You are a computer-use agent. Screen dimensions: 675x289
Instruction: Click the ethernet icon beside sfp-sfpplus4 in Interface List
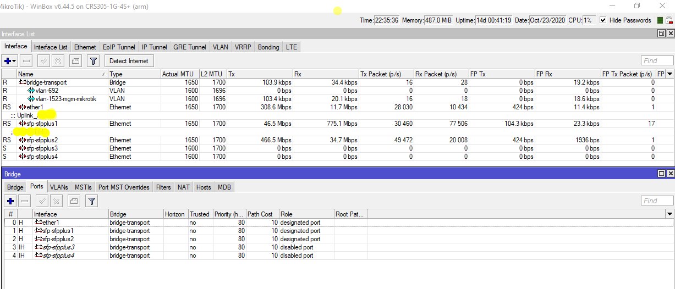(23, 157)
